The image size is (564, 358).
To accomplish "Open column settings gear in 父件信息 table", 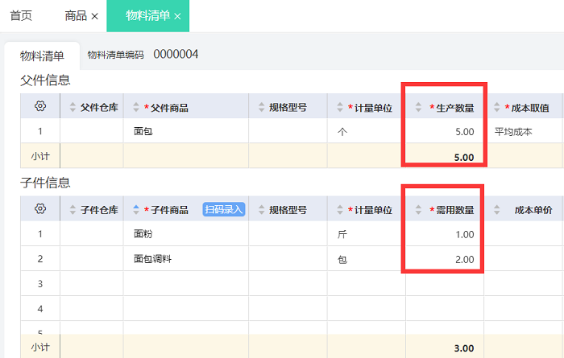I will (x=40, y=106).
